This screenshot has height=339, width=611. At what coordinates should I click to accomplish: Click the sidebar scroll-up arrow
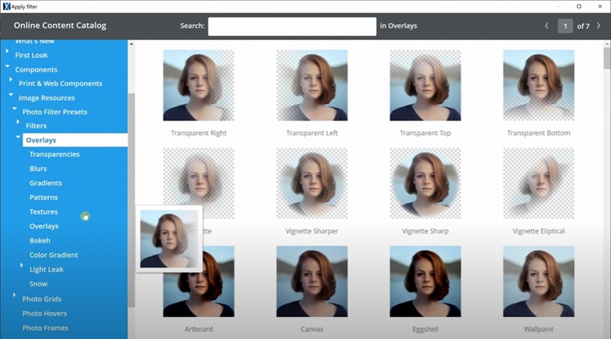pyautogui.click(x=131, y=44)
